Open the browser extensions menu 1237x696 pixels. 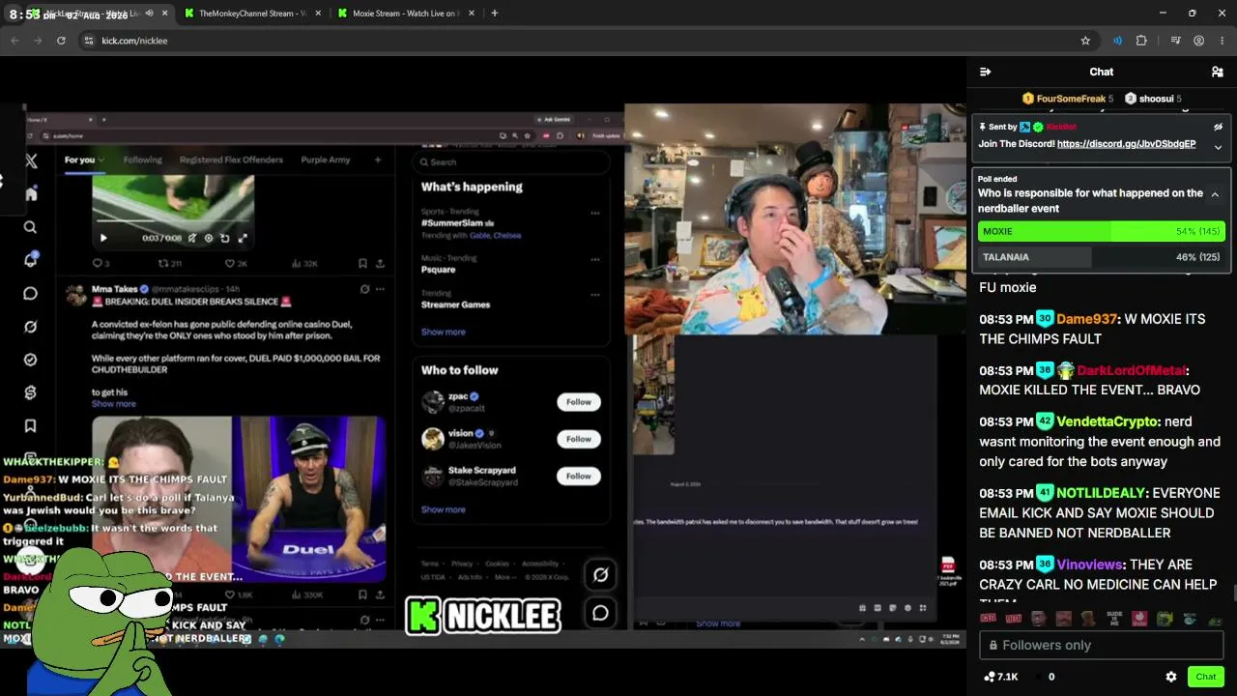1141,41
